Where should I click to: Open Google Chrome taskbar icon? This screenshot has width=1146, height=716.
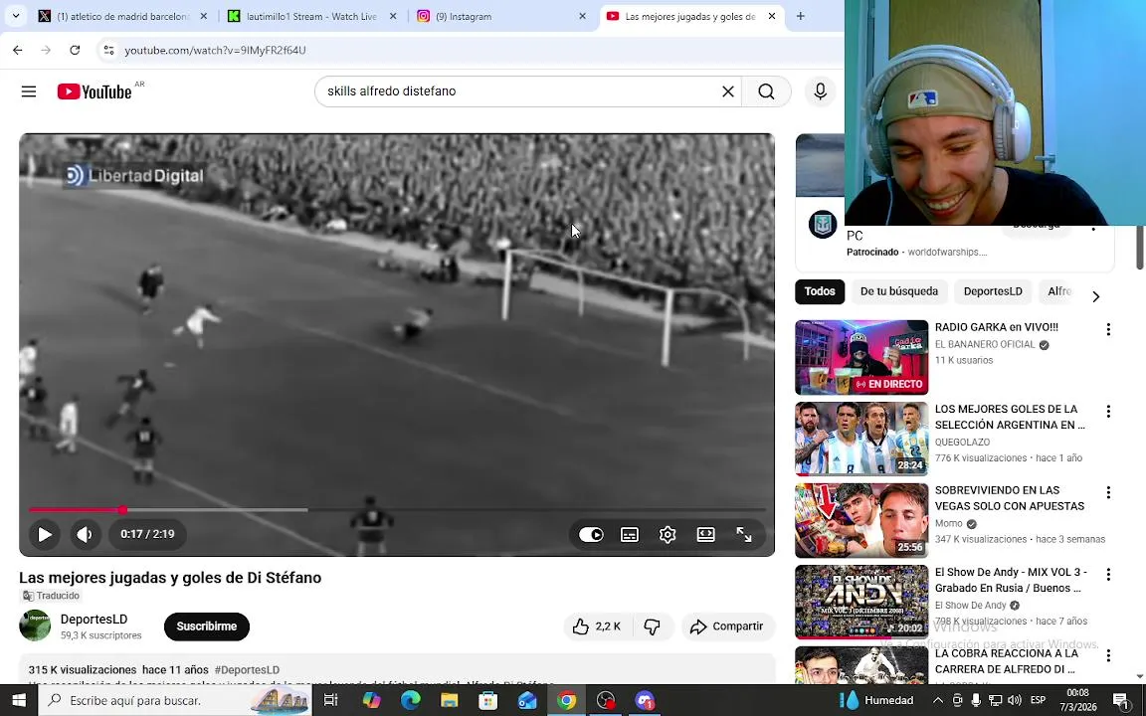[566, 700]
